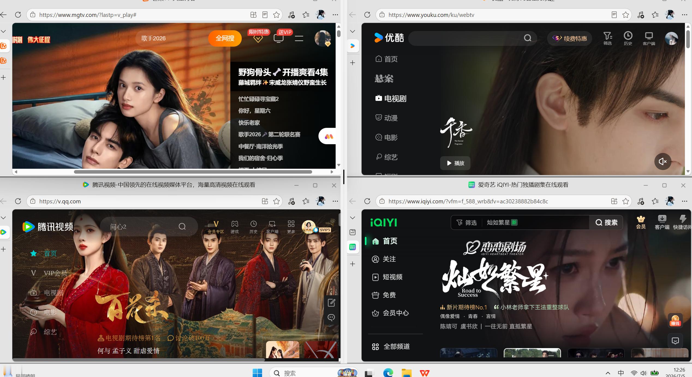Select Tencent Video 首页 with the star

44,254
